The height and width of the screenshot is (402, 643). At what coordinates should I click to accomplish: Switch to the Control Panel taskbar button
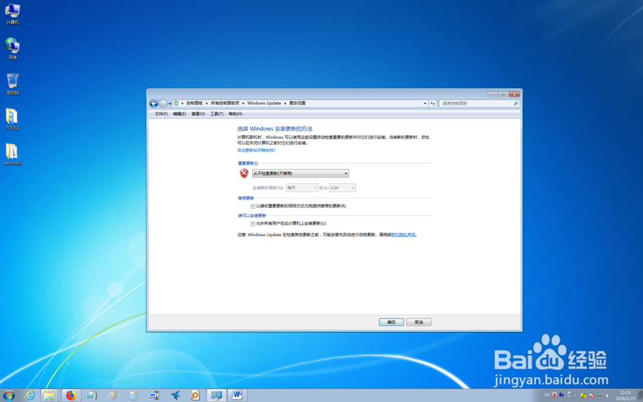tap(216, 396)
